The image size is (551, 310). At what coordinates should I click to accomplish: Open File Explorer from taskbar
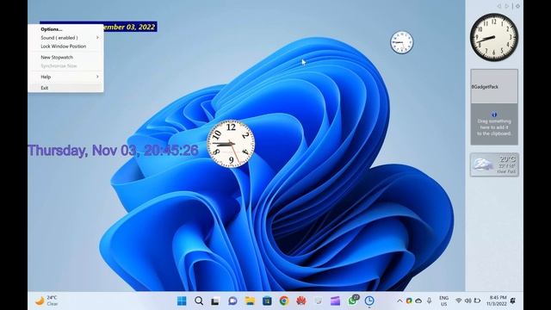coord(250,301)
